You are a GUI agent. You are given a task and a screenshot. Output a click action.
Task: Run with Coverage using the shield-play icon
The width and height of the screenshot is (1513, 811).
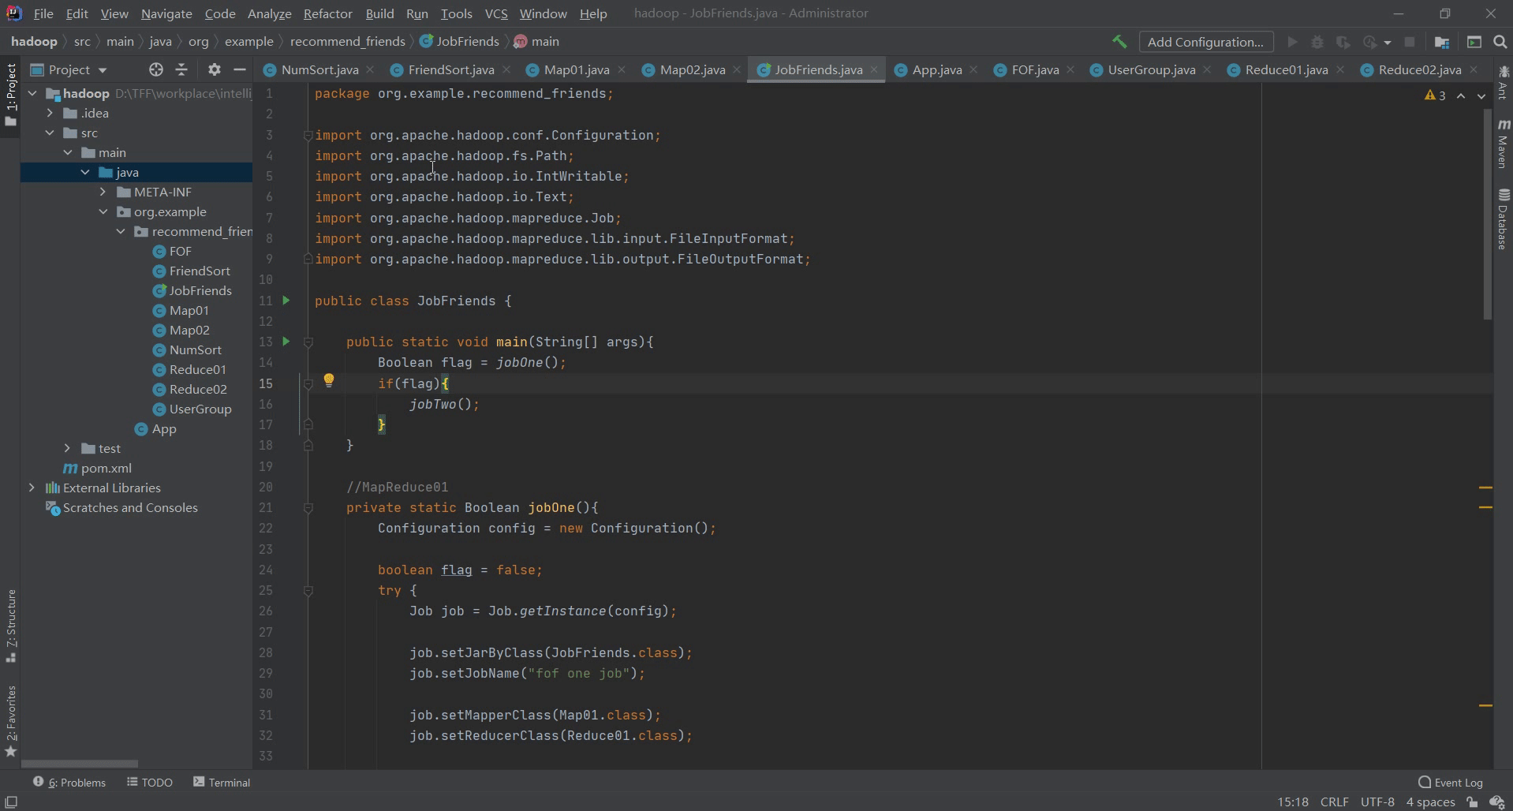click(x=1343, y=42)
